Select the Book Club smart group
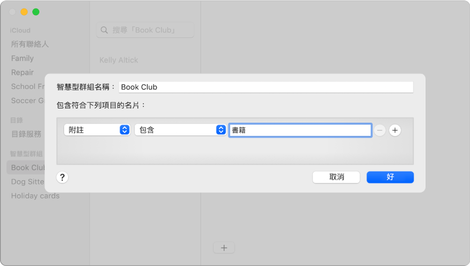The width and height of the screenshot is (470, 266). pyautogui.click(x=26, y=168)
